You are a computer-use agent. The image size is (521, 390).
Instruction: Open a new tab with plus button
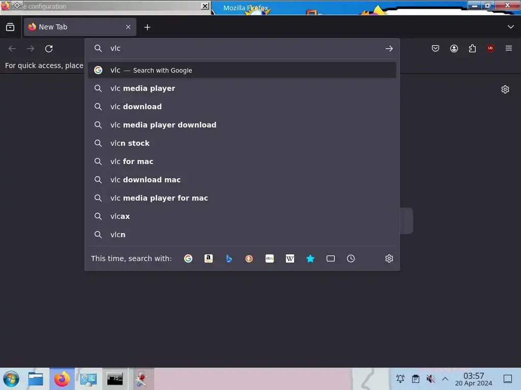147,27
